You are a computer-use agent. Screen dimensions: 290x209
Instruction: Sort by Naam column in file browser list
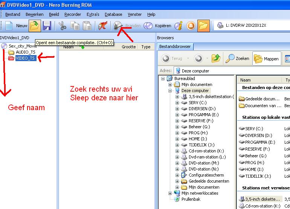click(259, 80)
